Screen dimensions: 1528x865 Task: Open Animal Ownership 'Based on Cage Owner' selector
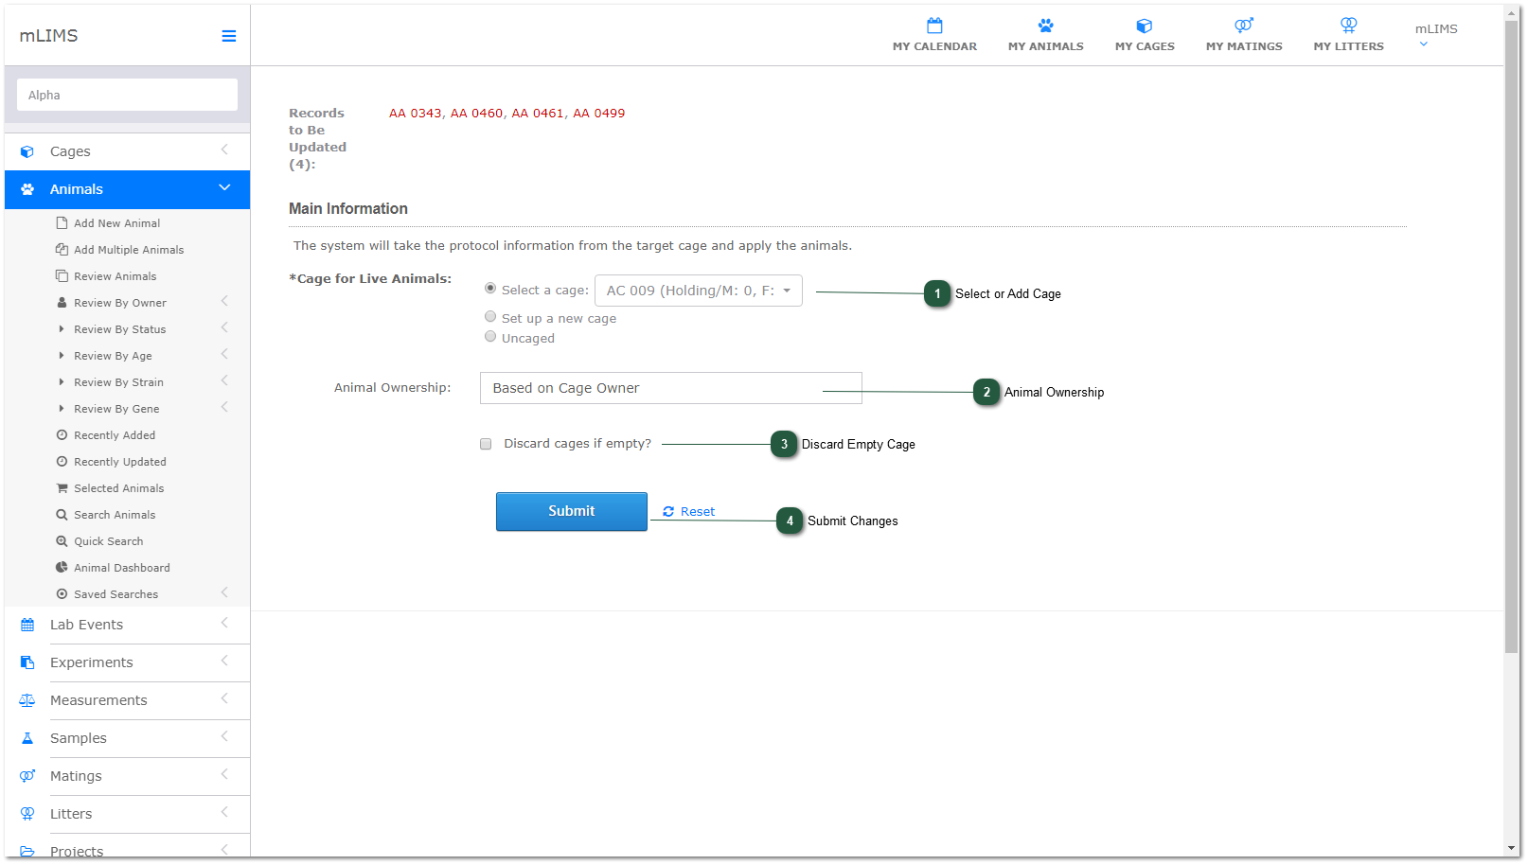(670, 388)
